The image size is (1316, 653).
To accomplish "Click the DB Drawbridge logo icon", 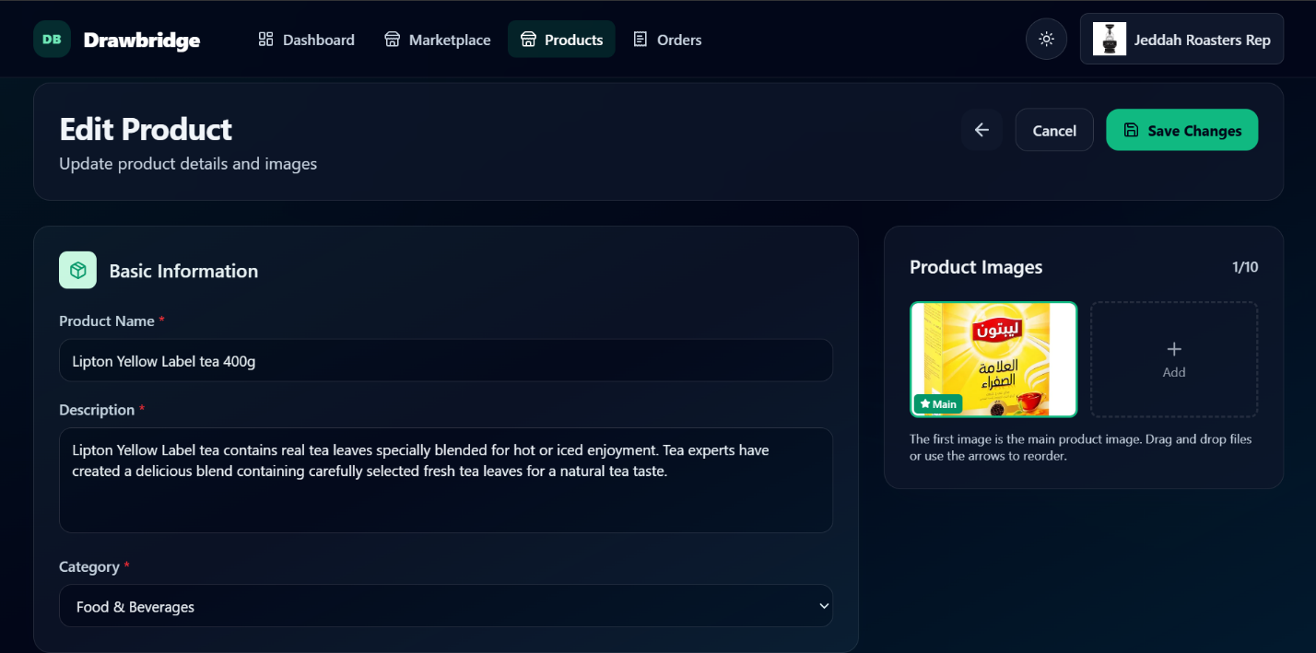I will [x=53, y=40].
